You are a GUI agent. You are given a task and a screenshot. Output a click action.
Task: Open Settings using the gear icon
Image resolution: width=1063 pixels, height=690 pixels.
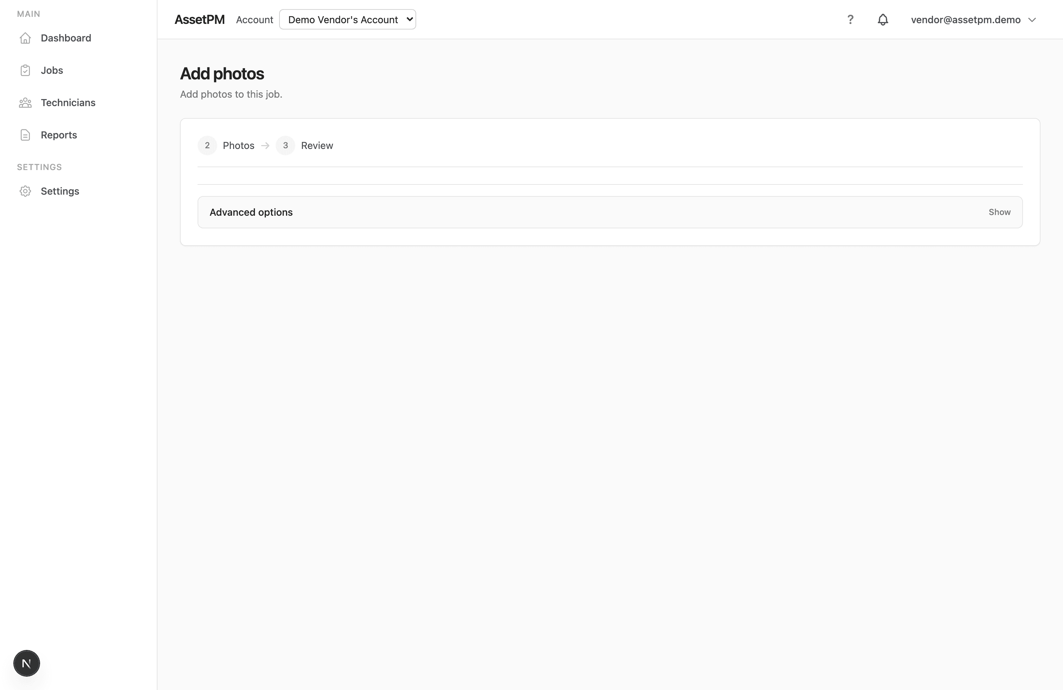point(25,191)
